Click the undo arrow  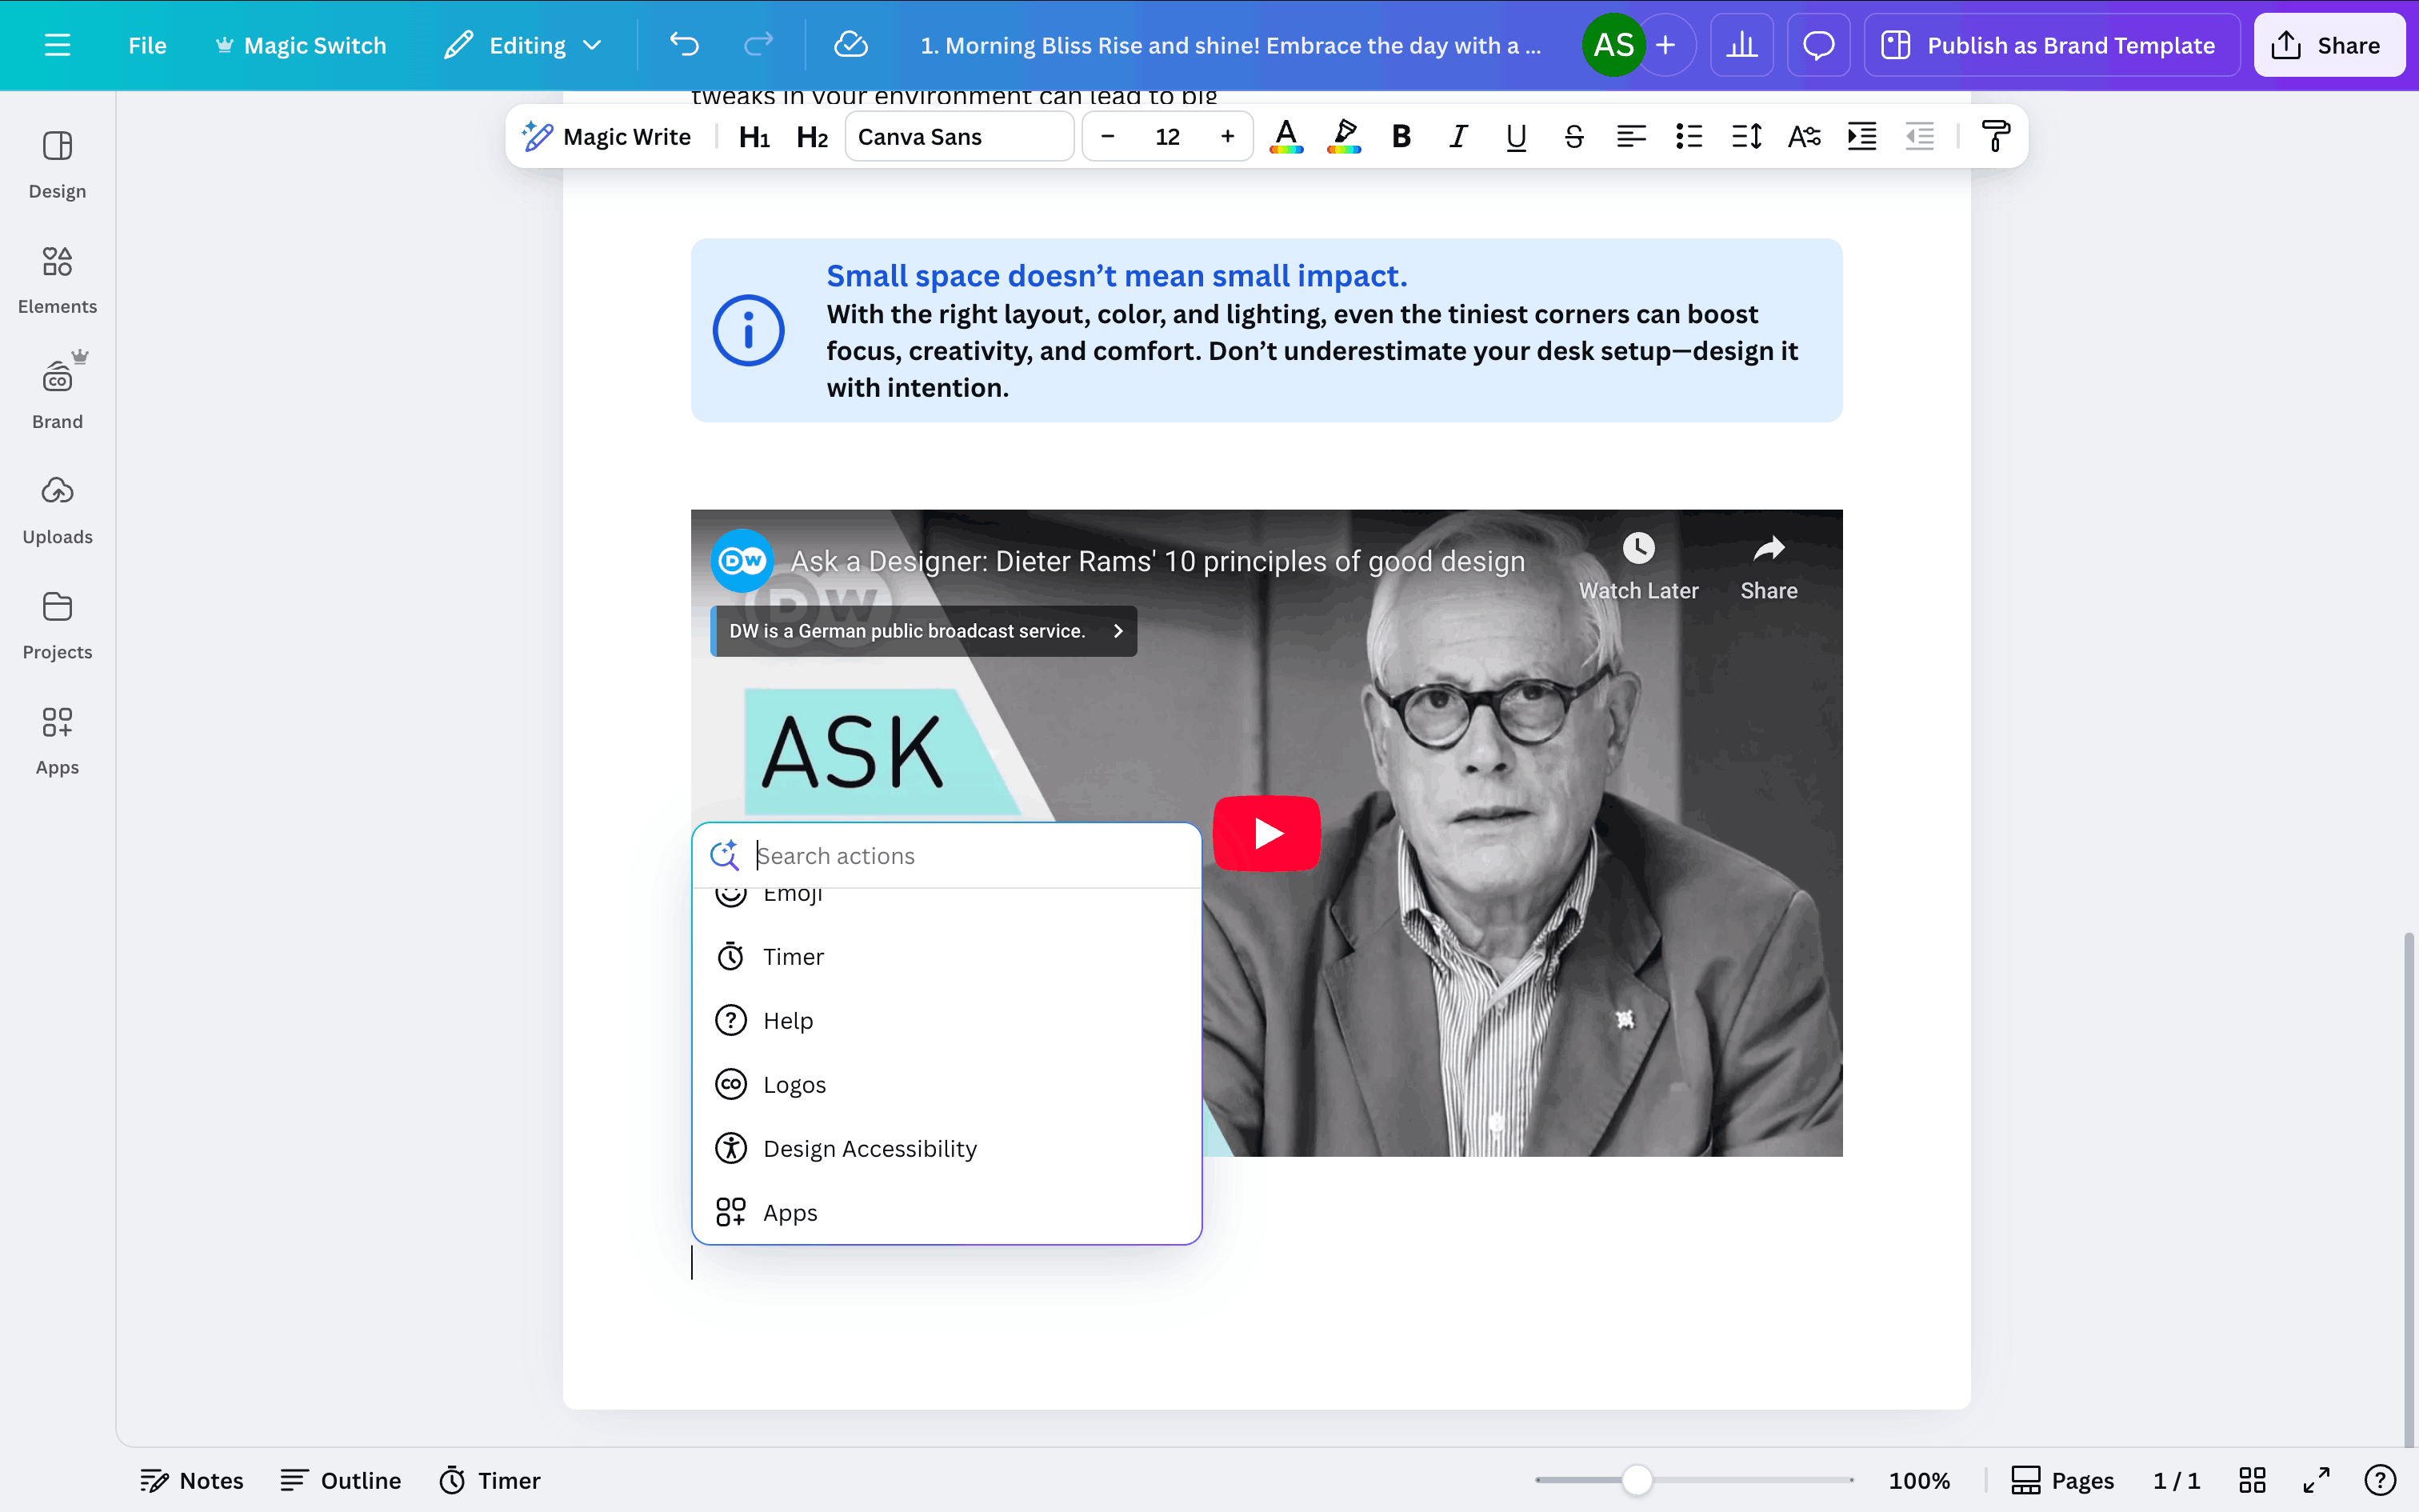click(684, 45)
